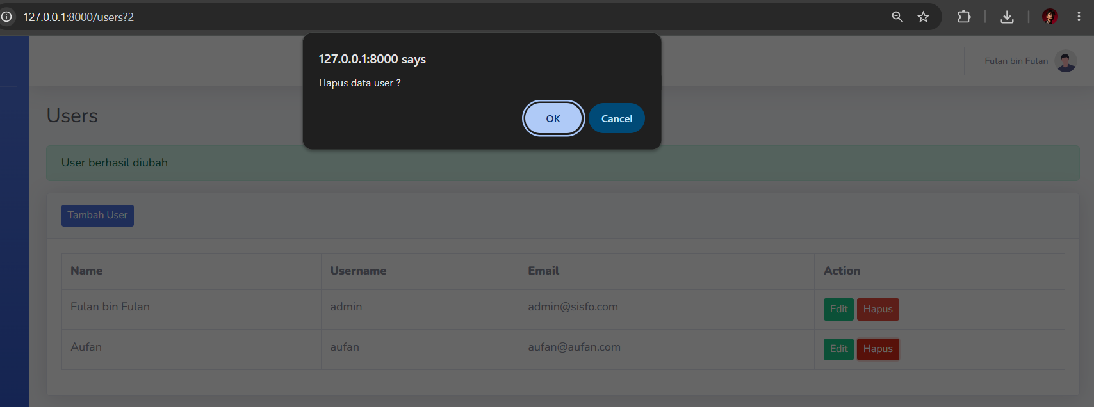This screenshot has width=1094, height=407.
Task: Open the Extensions puzzle icon
Action: (964, 17)
